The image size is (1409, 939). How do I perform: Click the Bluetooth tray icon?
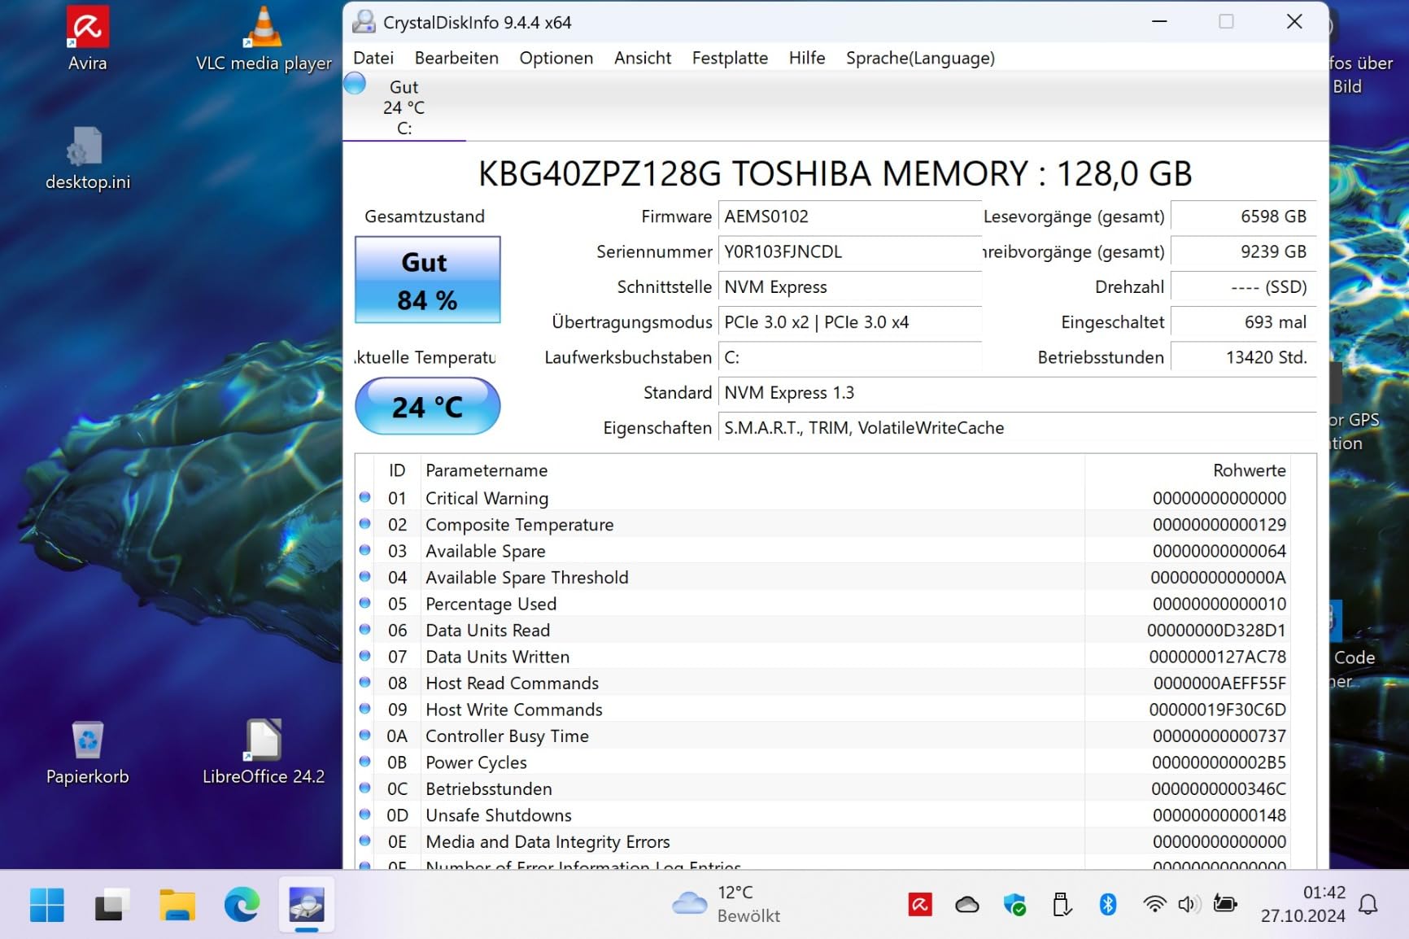coord(1107,904)
